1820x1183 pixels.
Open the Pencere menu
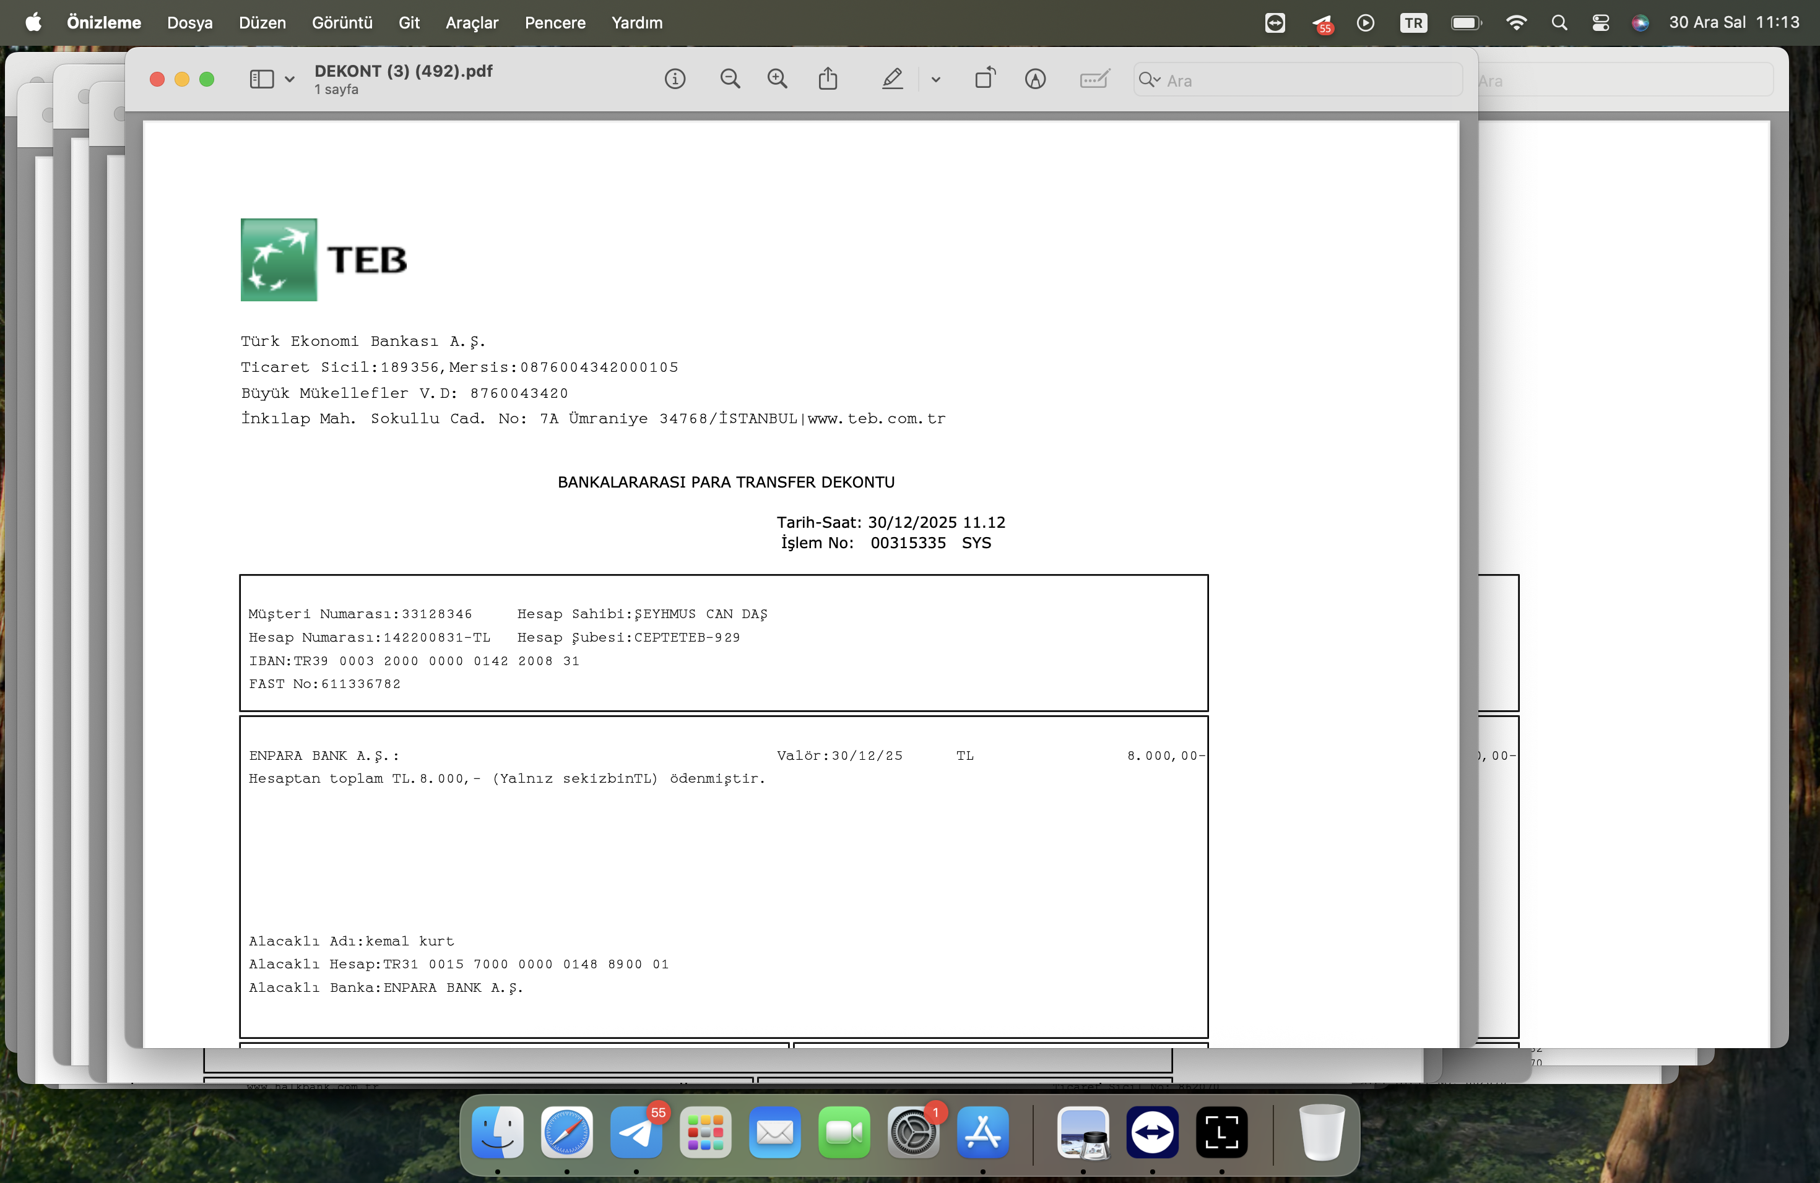(x=555, y=23)
